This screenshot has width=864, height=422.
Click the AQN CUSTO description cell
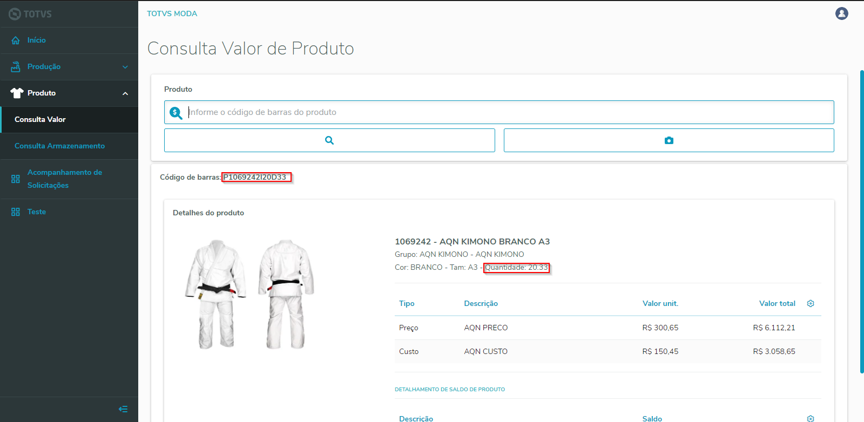[485, 352]
